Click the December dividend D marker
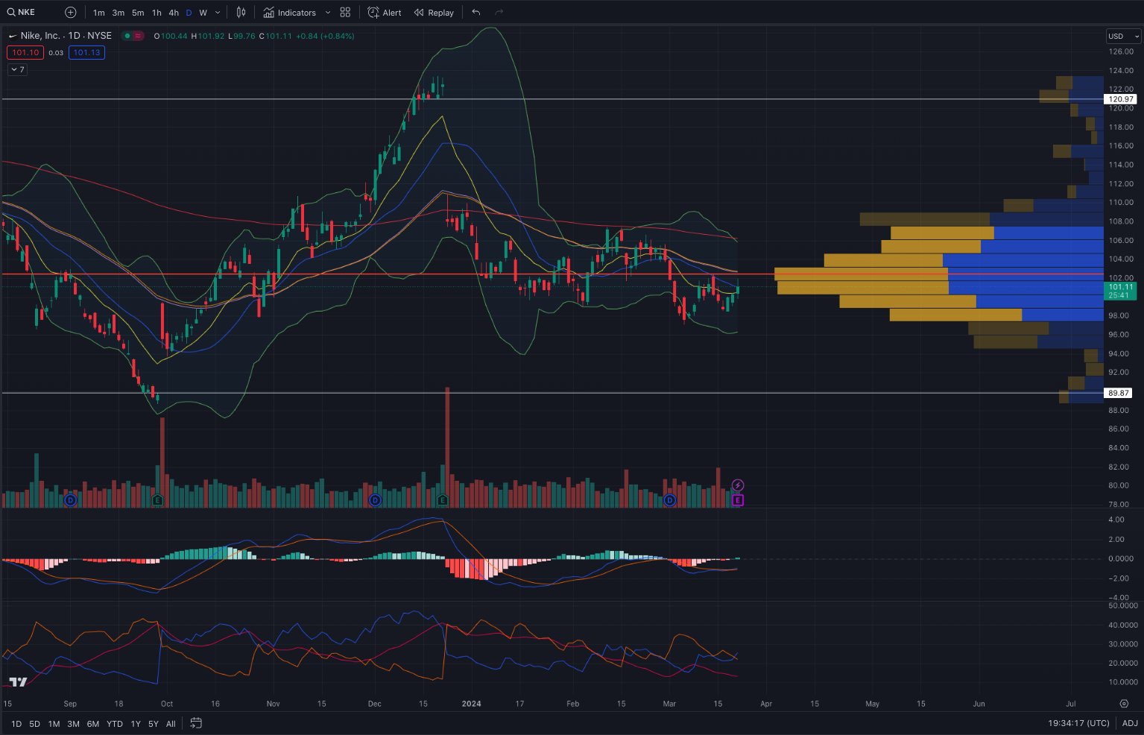This screenshot has width=1144, height=735. [375, 499]
